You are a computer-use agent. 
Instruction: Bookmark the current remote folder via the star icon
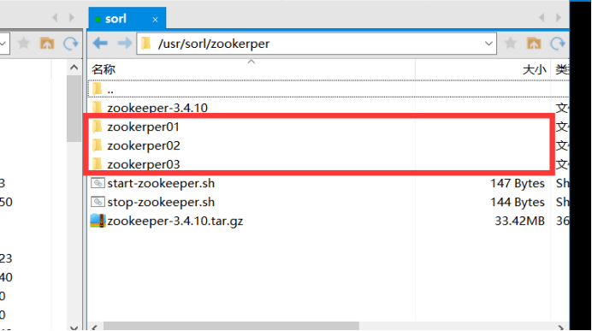pyautogui.click(x=510, y=44)
